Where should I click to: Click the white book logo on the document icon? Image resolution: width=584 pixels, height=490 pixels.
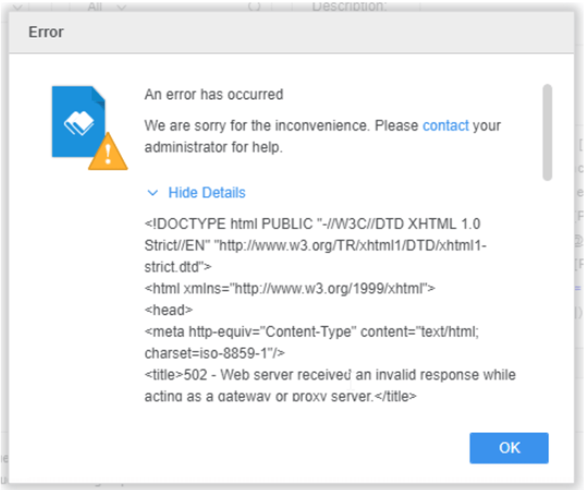click(79, 122)
